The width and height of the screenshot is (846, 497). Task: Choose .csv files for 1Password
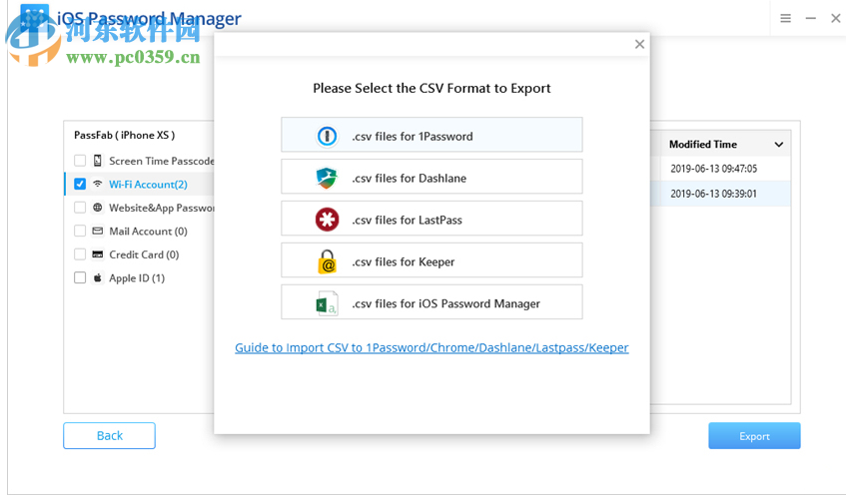(431, 135)
